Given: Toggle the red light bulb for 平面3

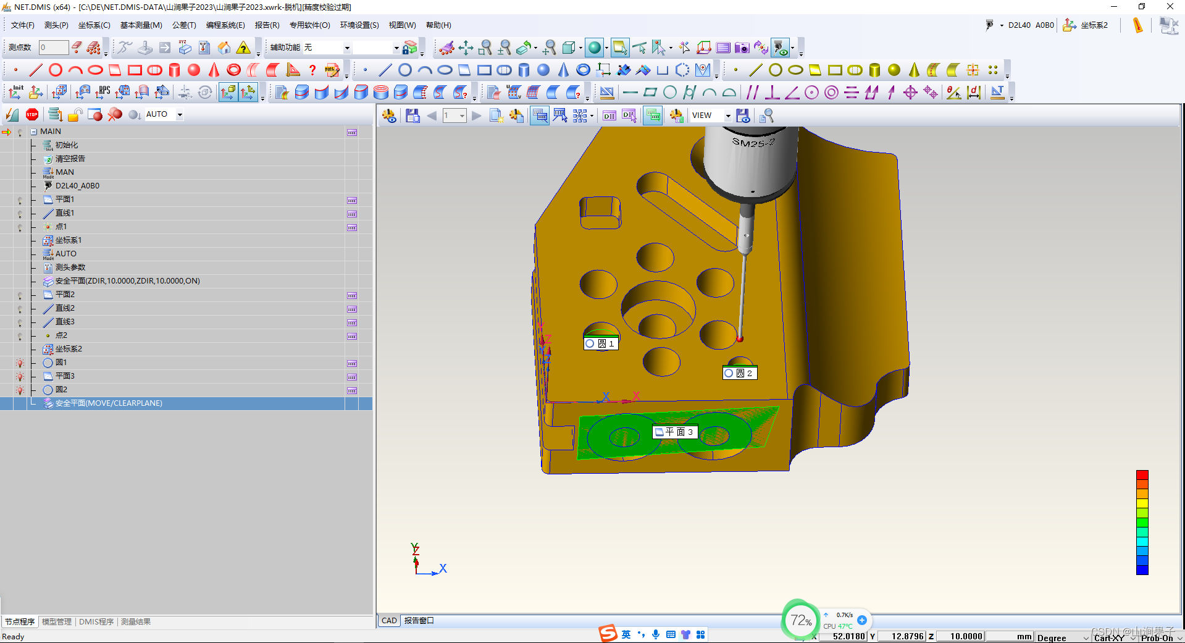Looking at the screenshot, I should [x=20, y=377].
